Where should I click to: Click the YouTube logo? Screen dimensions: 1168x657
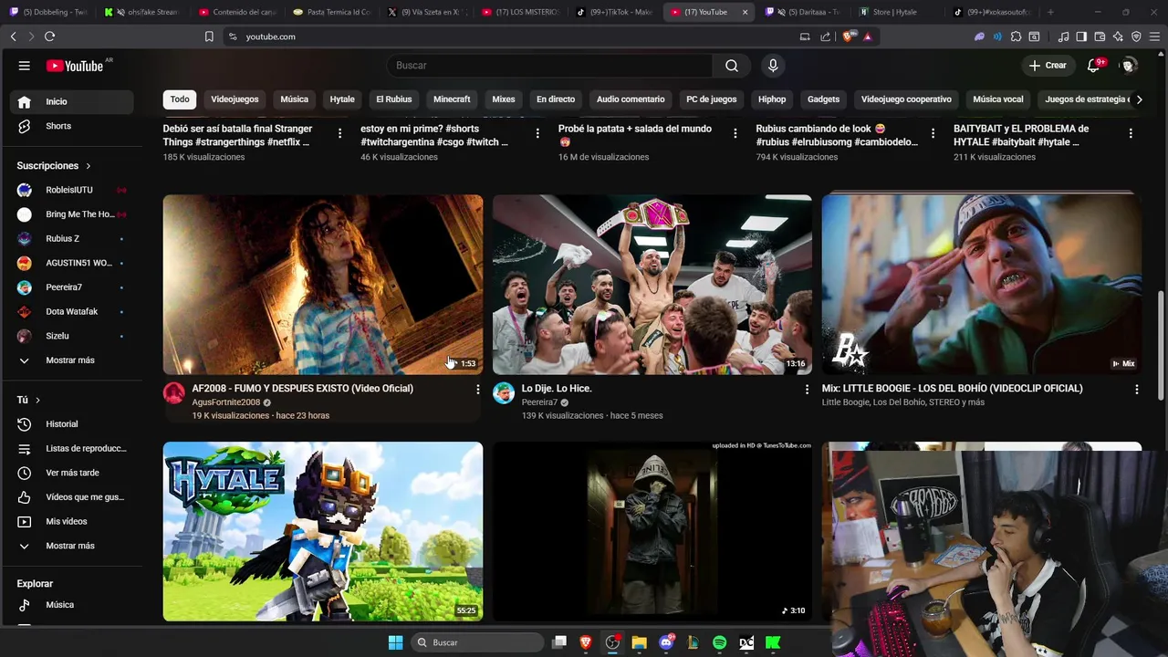click(76, 66)
